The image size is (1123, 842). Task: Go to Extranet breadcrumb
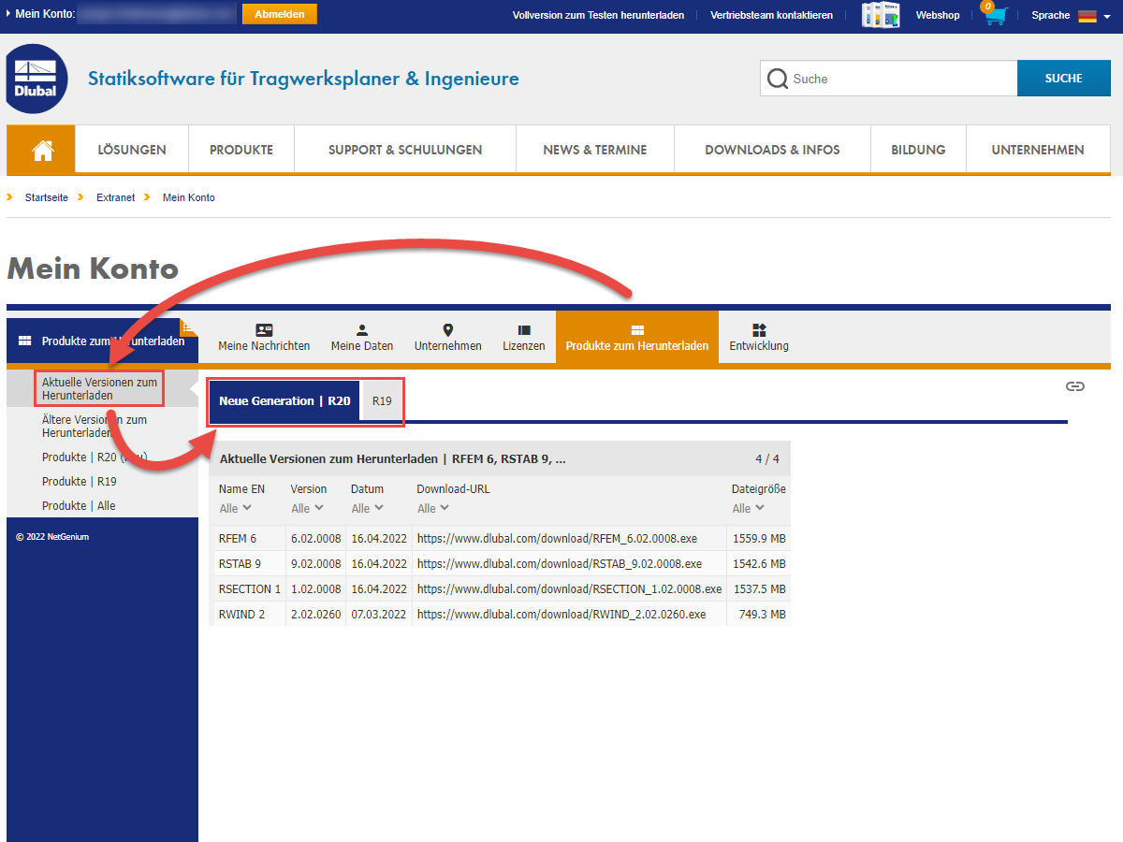click(115, 197)
